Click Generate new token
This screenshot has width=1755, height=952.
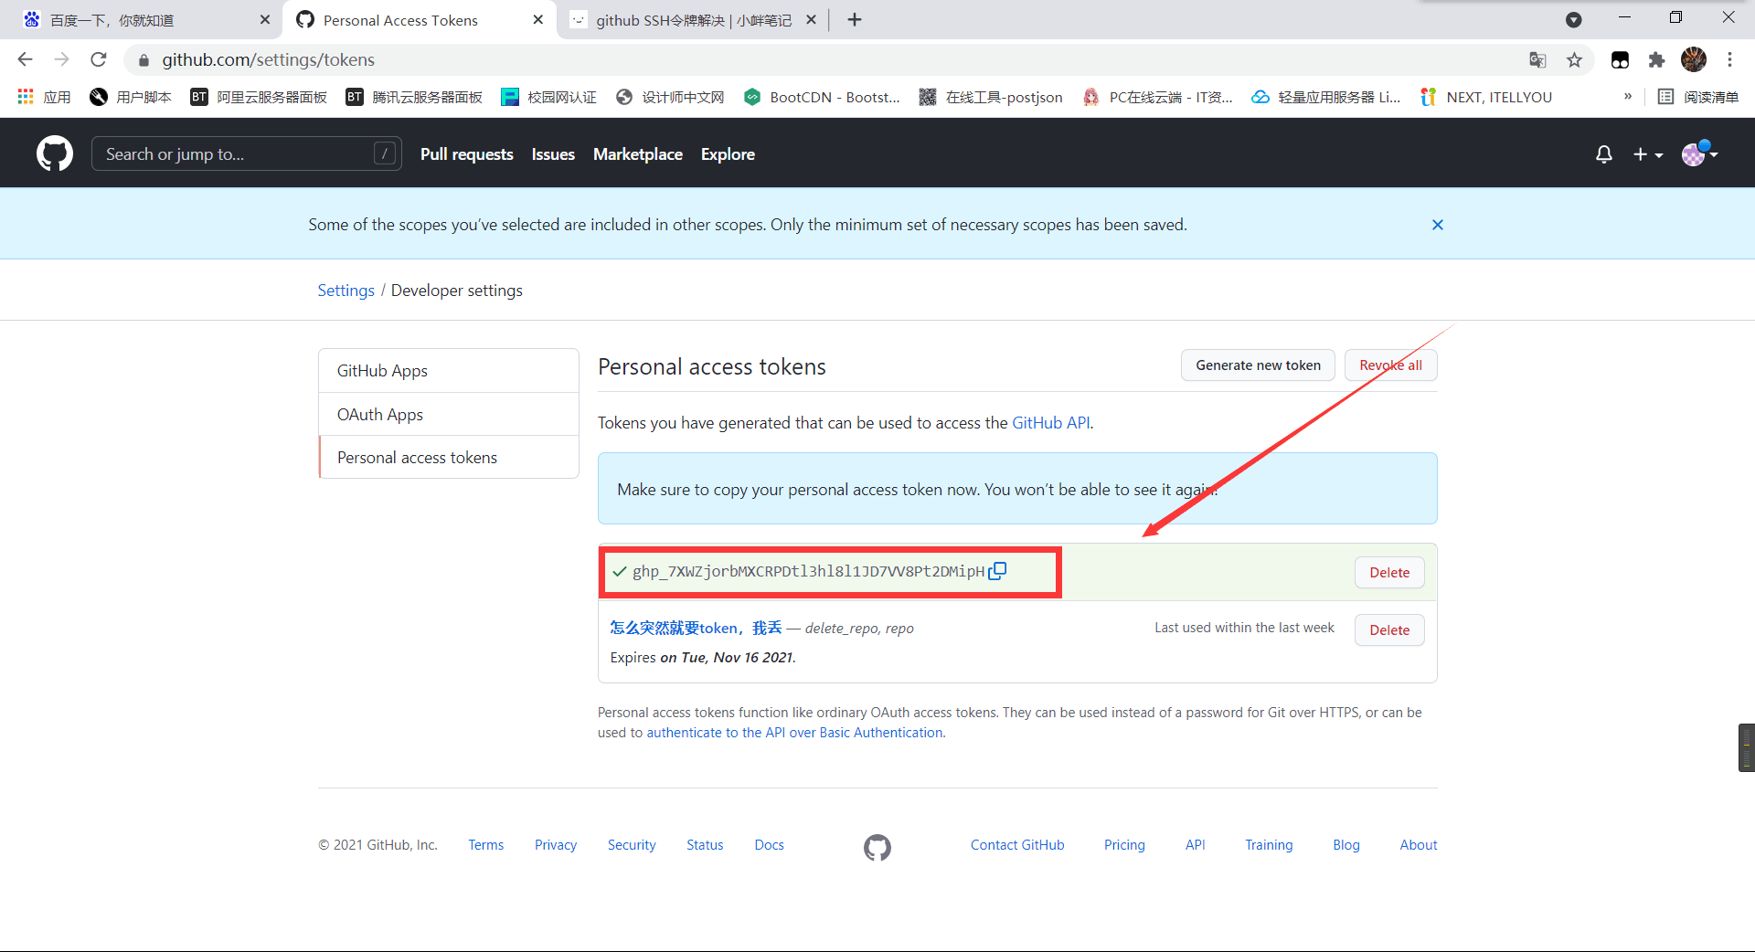click(1258, 365)
